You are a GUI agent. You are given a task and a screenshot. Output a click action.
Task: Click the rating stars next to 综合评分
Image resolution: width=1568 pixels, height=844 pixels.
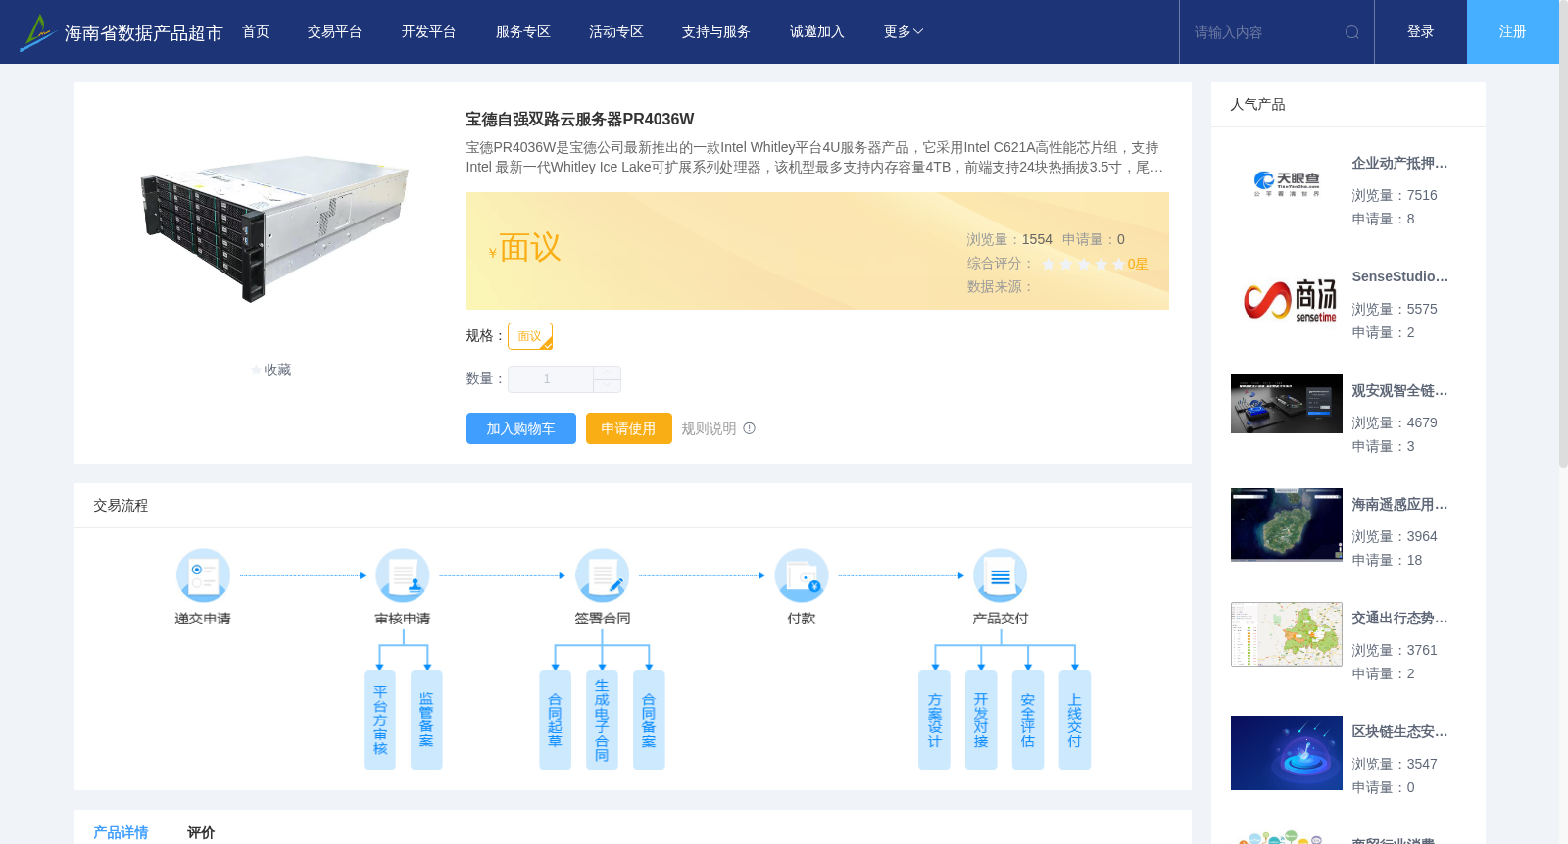click(x=1083, y=264)
